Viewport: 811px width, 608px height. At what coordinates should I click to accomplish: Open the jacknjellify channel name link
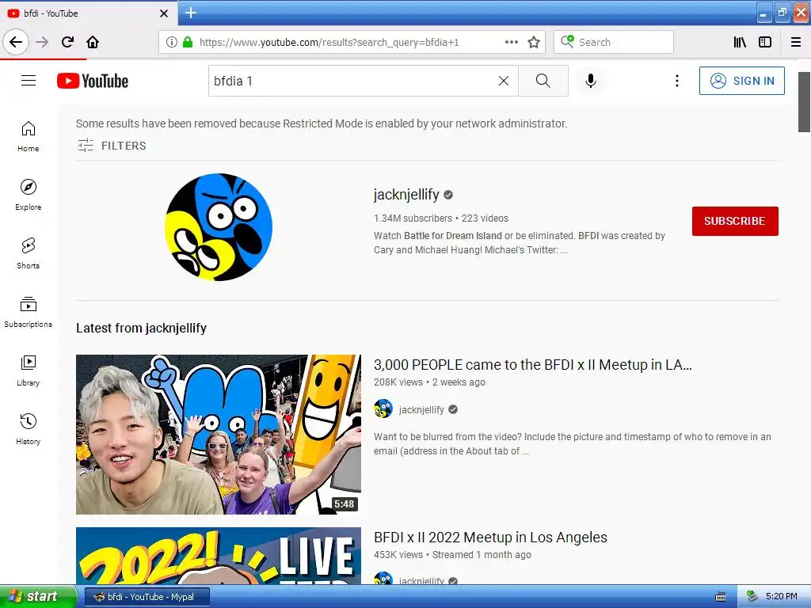pos(406,195)
